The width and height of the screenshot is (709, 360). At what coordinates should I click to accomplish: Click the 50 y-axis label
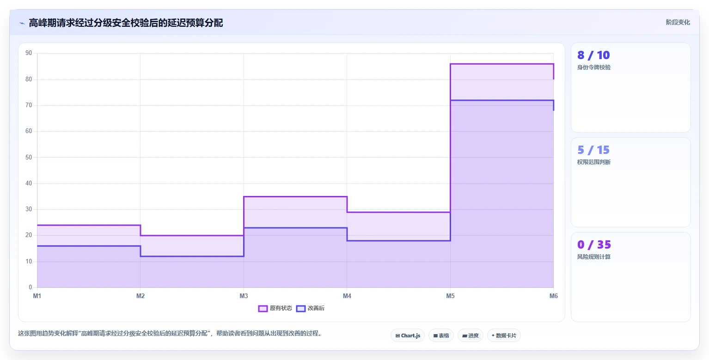[29, 158]
